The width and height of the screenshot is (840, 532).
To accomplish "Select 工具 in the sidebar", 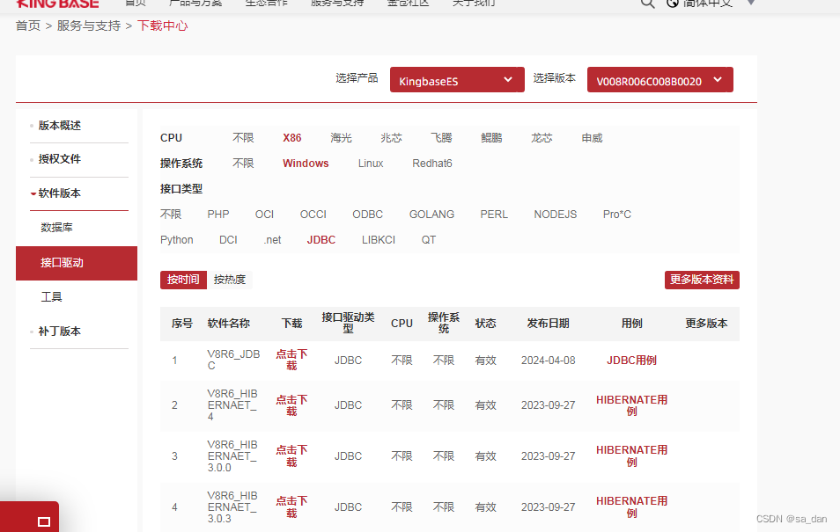I will [51, 297].
